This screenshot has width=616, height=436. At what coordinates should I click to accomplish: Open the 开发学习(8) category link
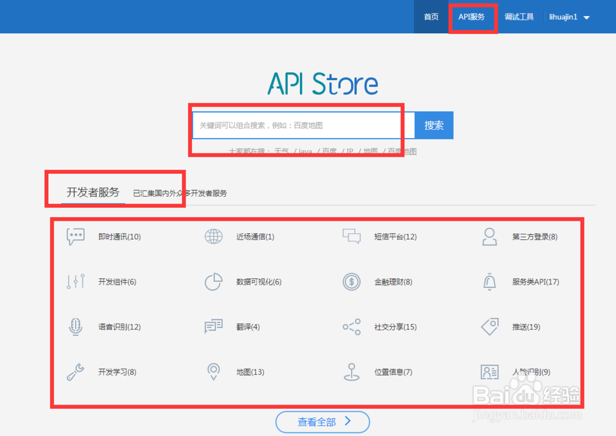[117, 372]
